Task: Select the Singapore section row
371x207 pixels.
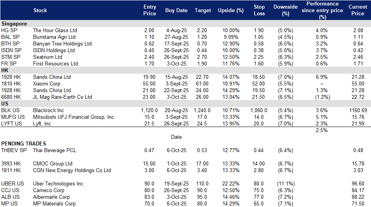Action: coord(186,24)
